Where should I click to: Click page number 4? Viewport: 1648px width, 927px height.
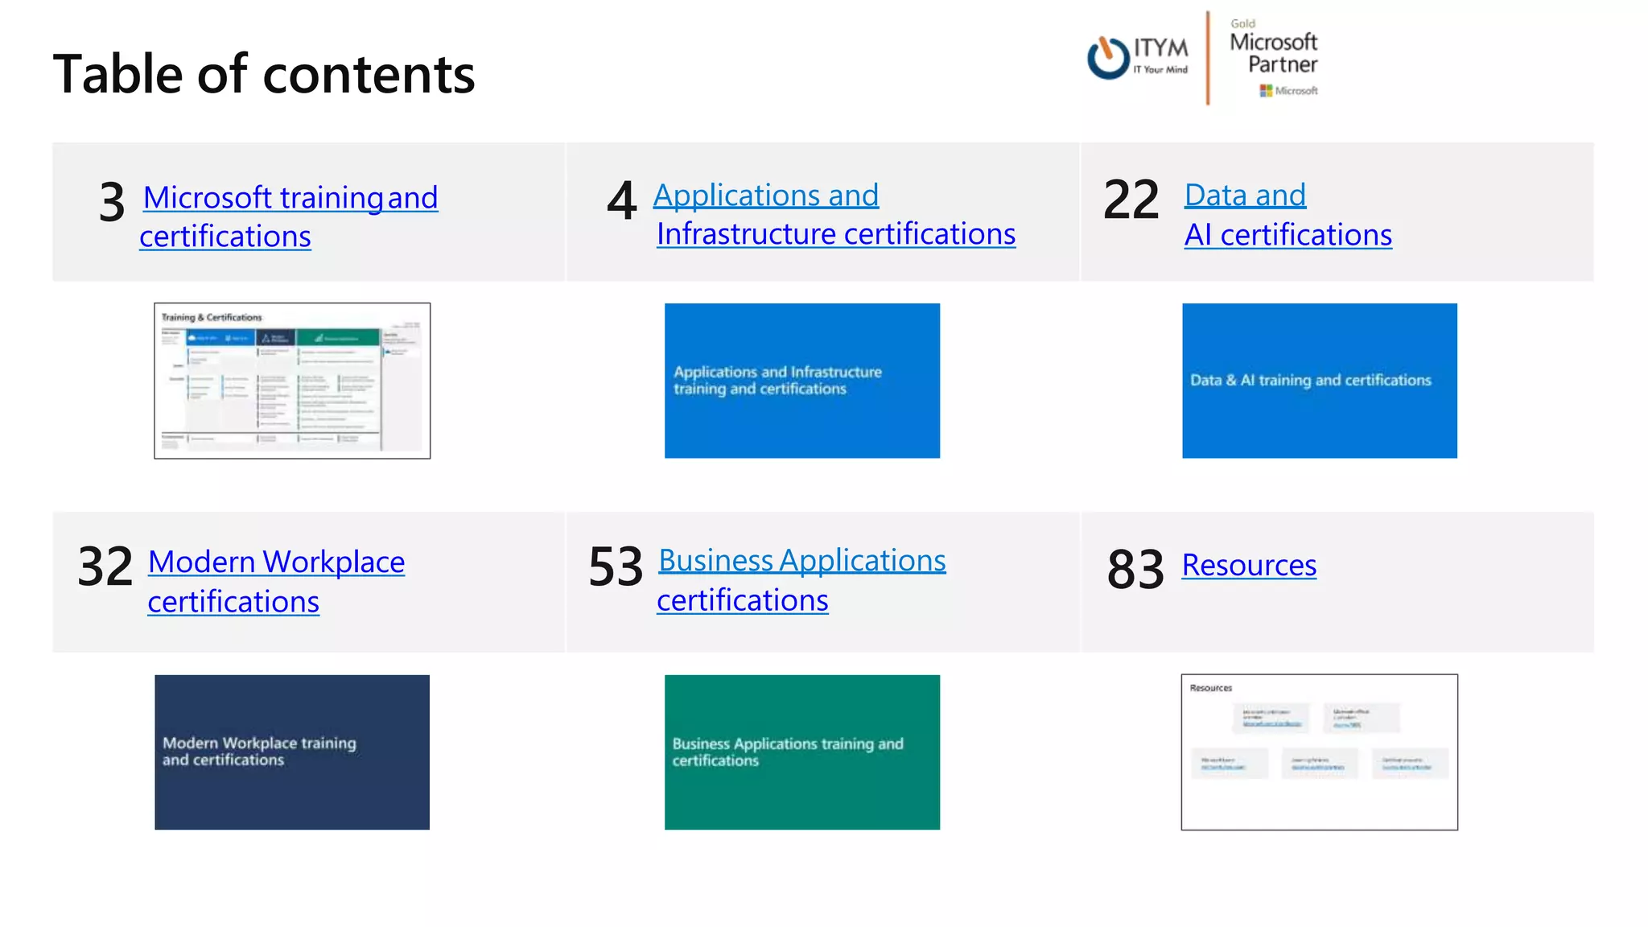[x=621, y=200]
